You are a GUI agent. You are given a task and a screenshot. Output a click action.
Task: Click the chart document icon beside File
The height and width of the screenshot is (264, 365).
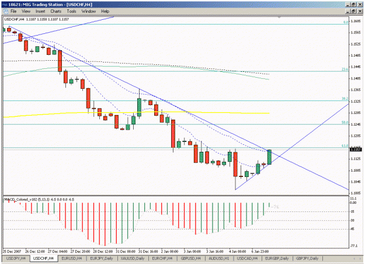click(6, 11)
